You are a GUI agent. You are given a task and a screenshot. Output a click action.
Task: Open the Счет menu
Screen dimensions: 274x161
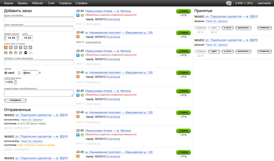click(x=51, y=3)
